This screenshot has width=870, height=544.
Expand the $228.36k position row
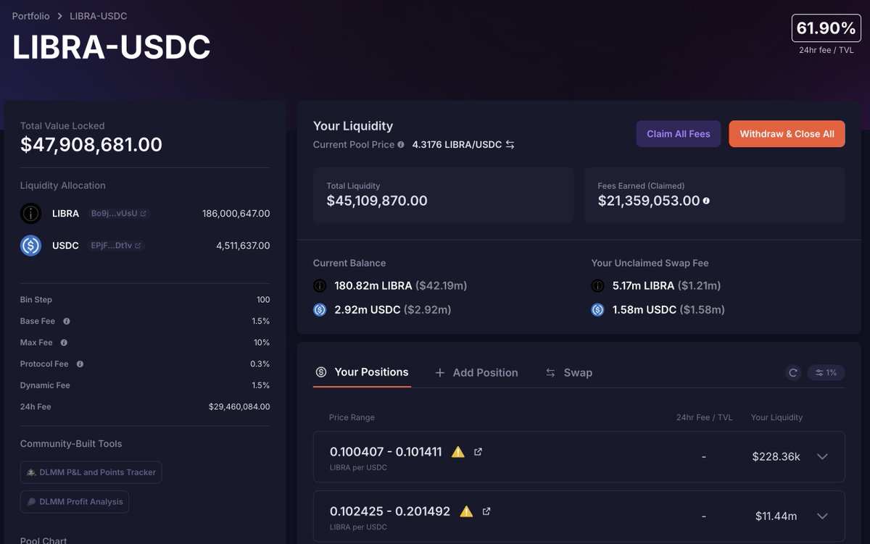point(822,456)
